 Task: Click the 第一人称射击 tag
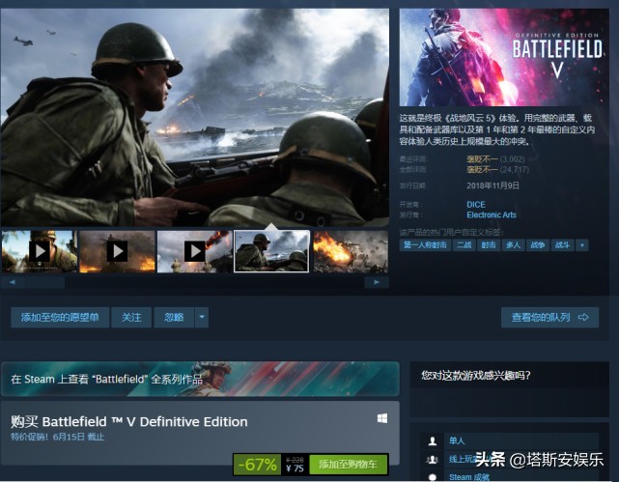click(425, 245)
